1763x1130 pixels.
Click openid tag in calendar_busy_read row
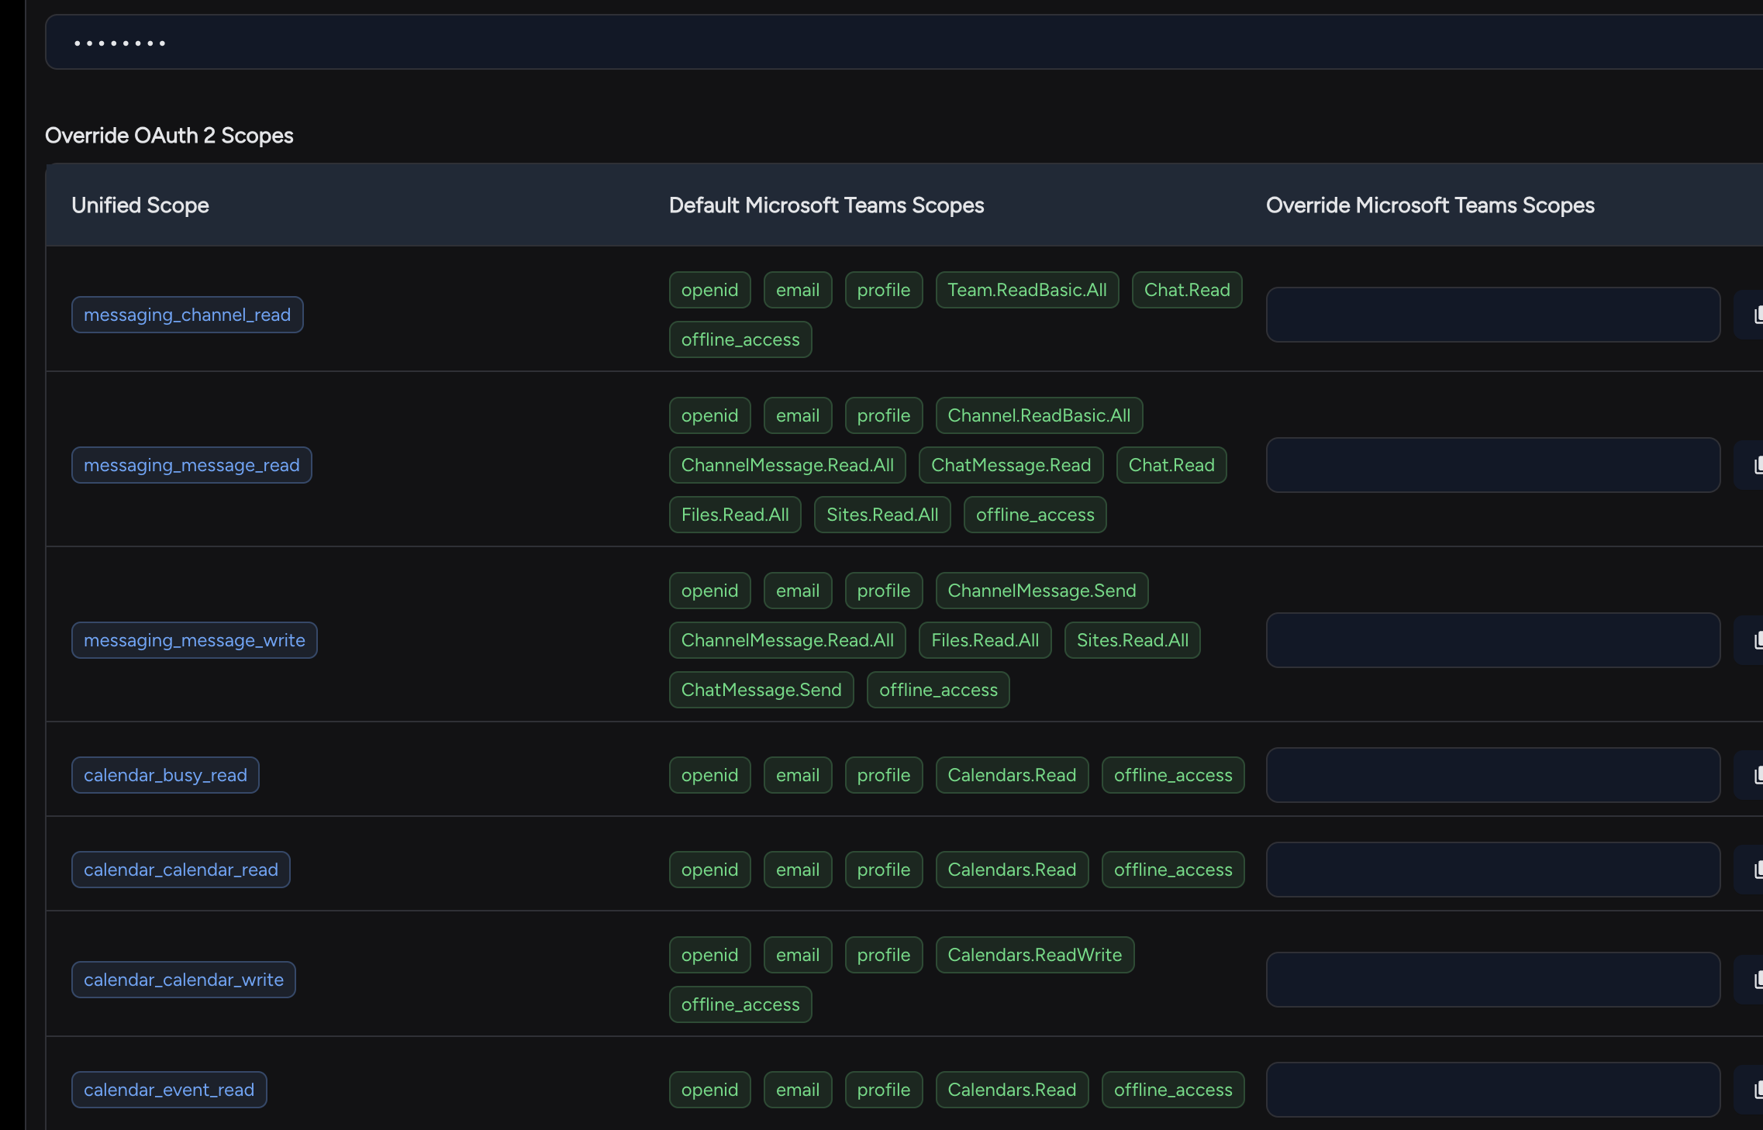[709, 775]
